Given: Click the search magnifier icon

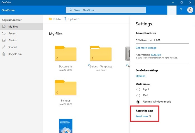Looking at the screenshot, I should coord(70,10).
